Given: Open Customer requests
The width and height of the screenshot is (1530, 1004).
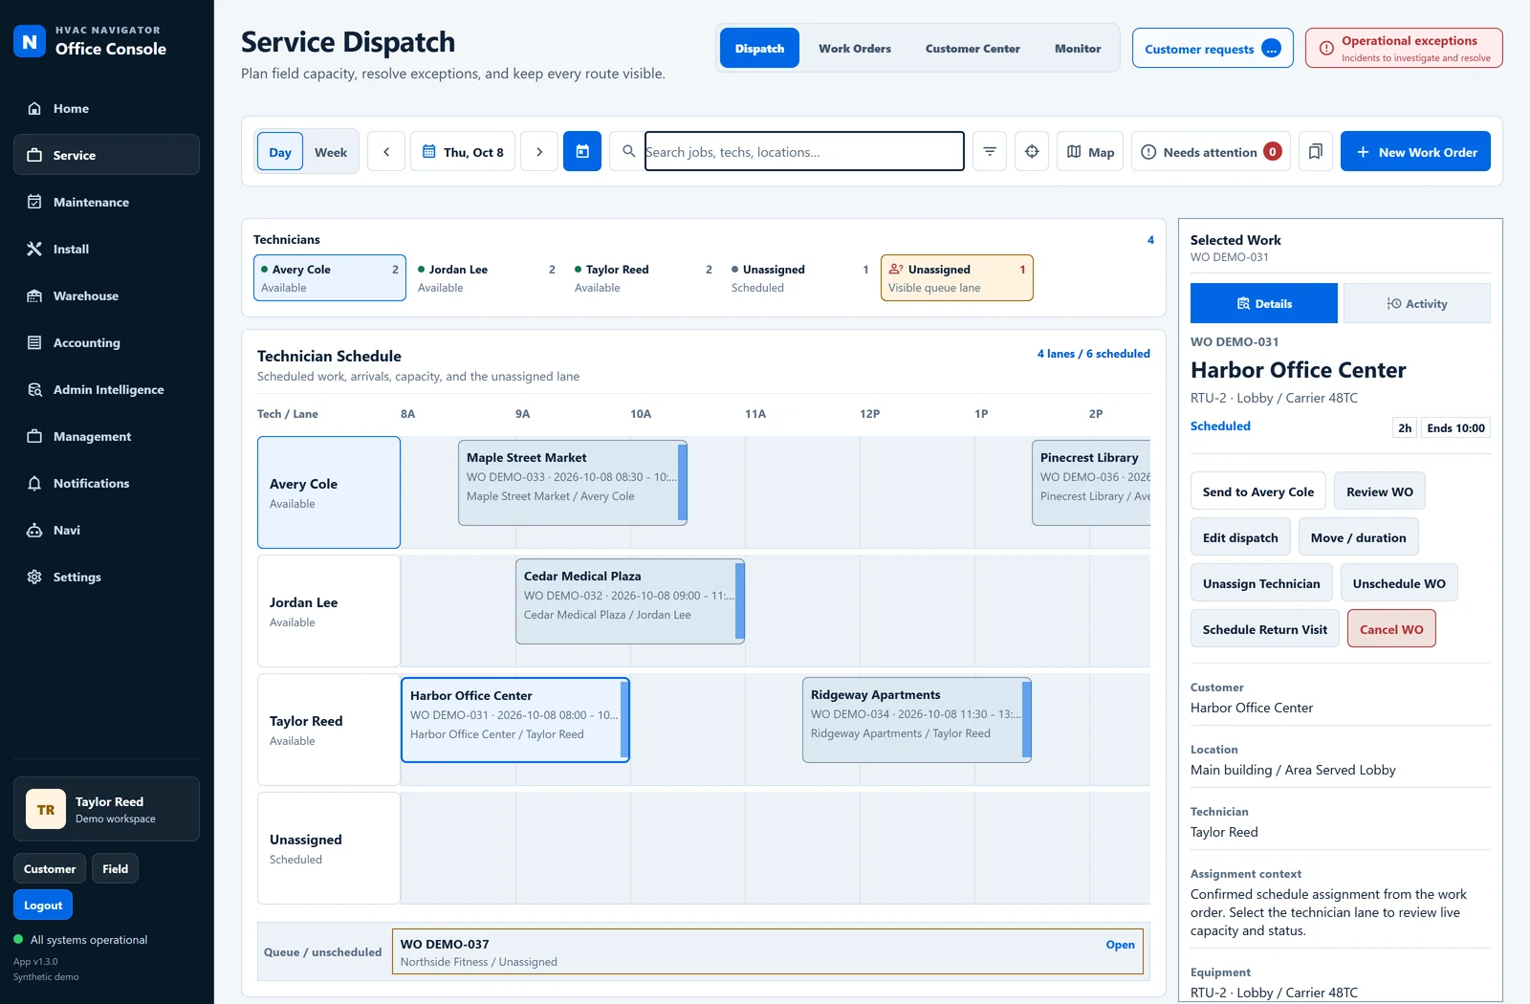Looking at the screenshot, I should 1213,49.
